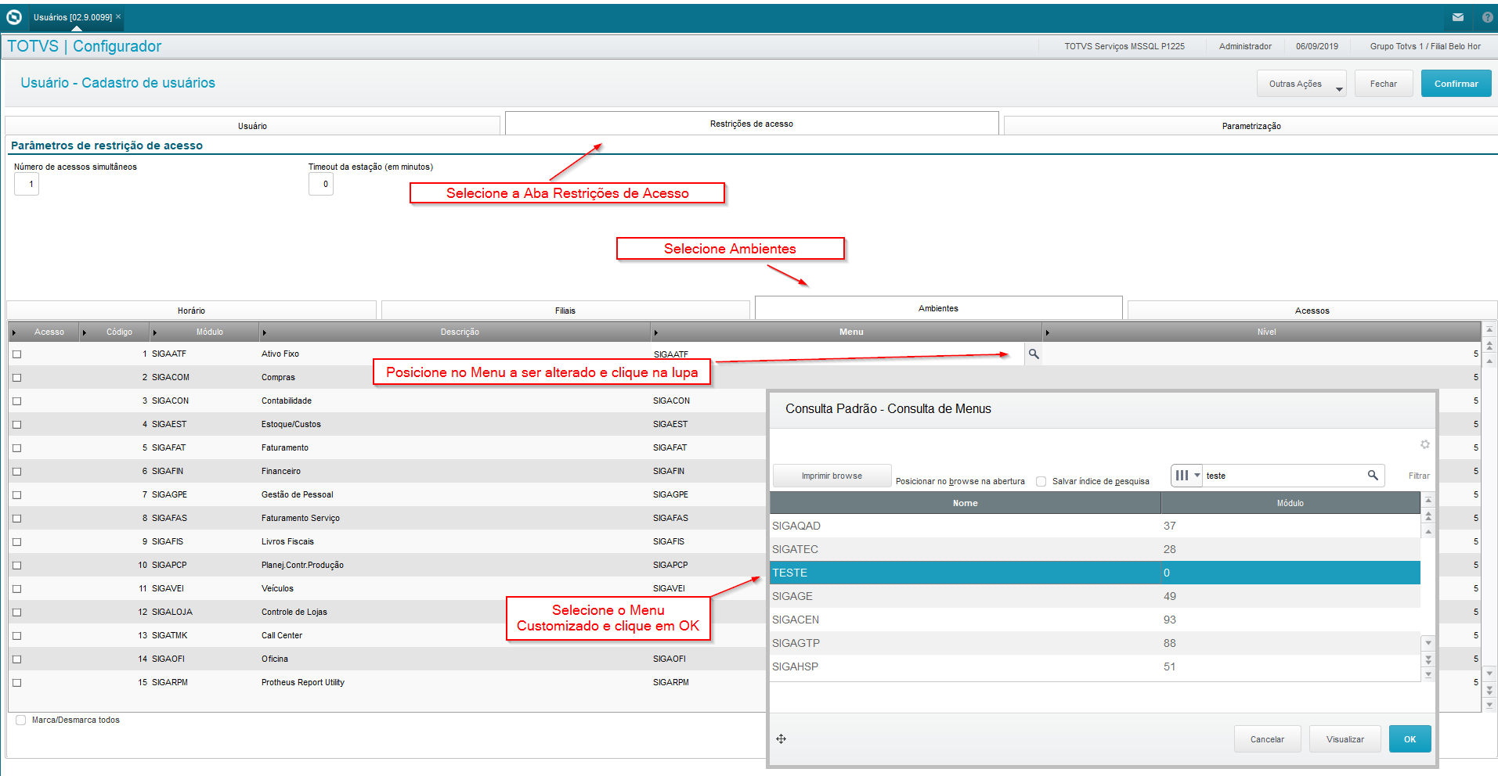Image resolution: width=1498 pixels, height=776 pixels.
Task: Click the Visualizar button
Action: [1345, 739]
